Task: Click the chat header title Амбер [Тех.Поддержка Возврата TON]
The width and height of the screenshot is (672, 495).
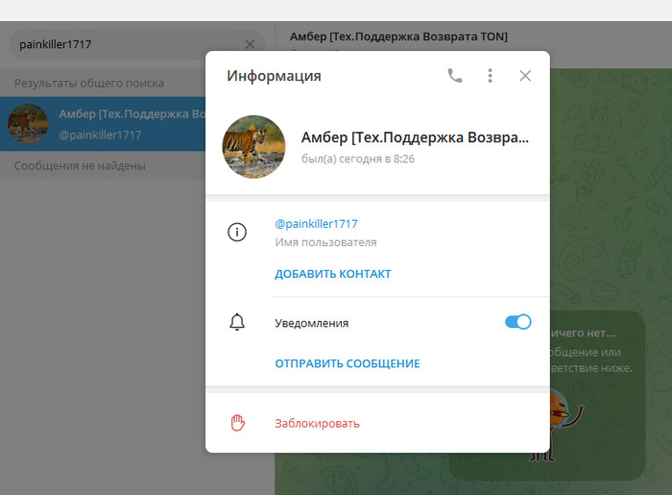Action: [x=398, y=37]
